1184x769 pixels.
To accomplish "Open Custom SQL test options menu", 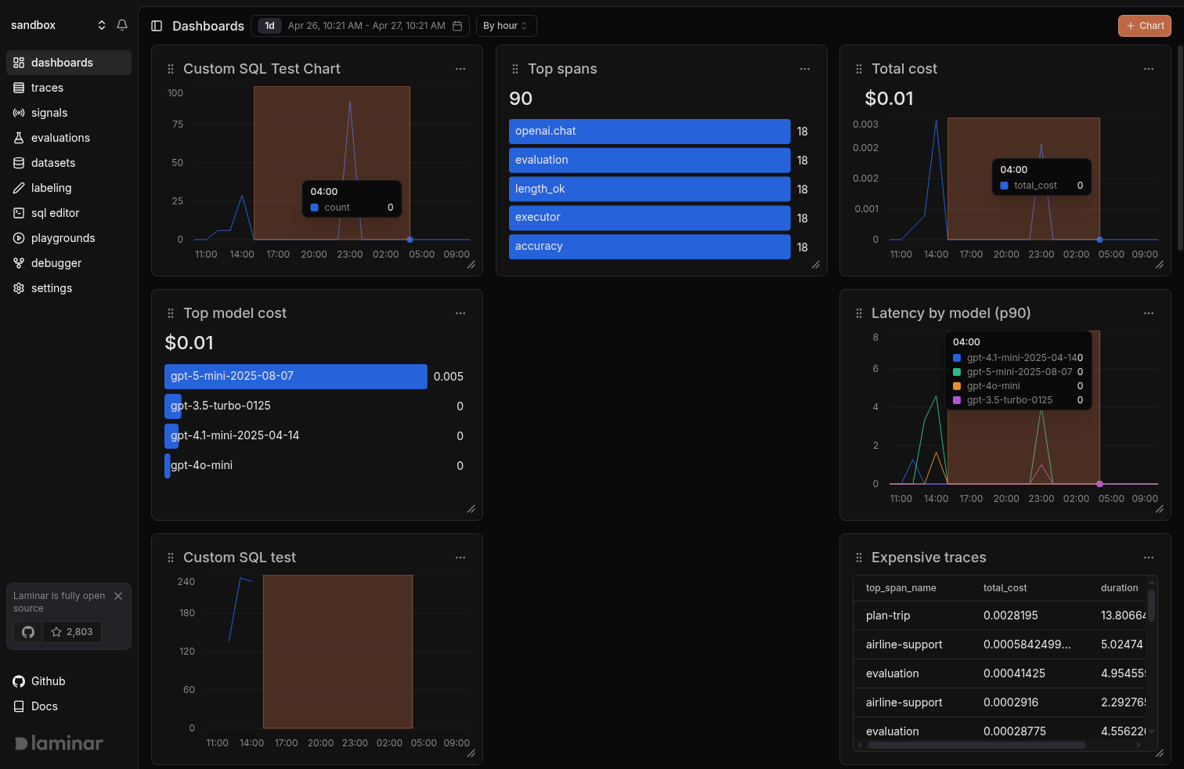I will coord(460,558).
